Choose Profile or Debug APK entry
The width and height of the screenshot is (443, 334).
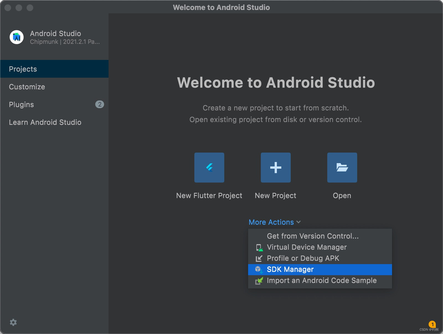(320, 258)
